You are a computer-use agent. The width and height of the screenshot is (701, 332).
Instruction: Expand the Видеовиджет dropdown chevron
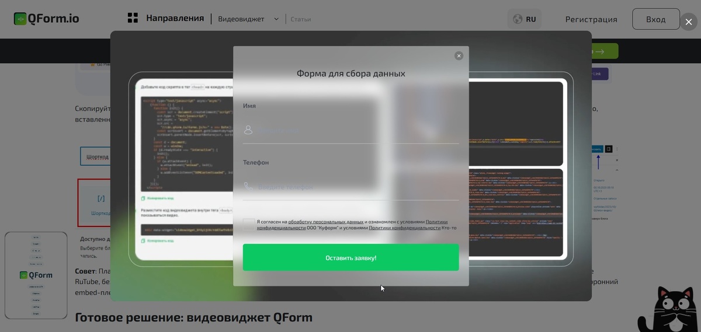tap(276, 19)
